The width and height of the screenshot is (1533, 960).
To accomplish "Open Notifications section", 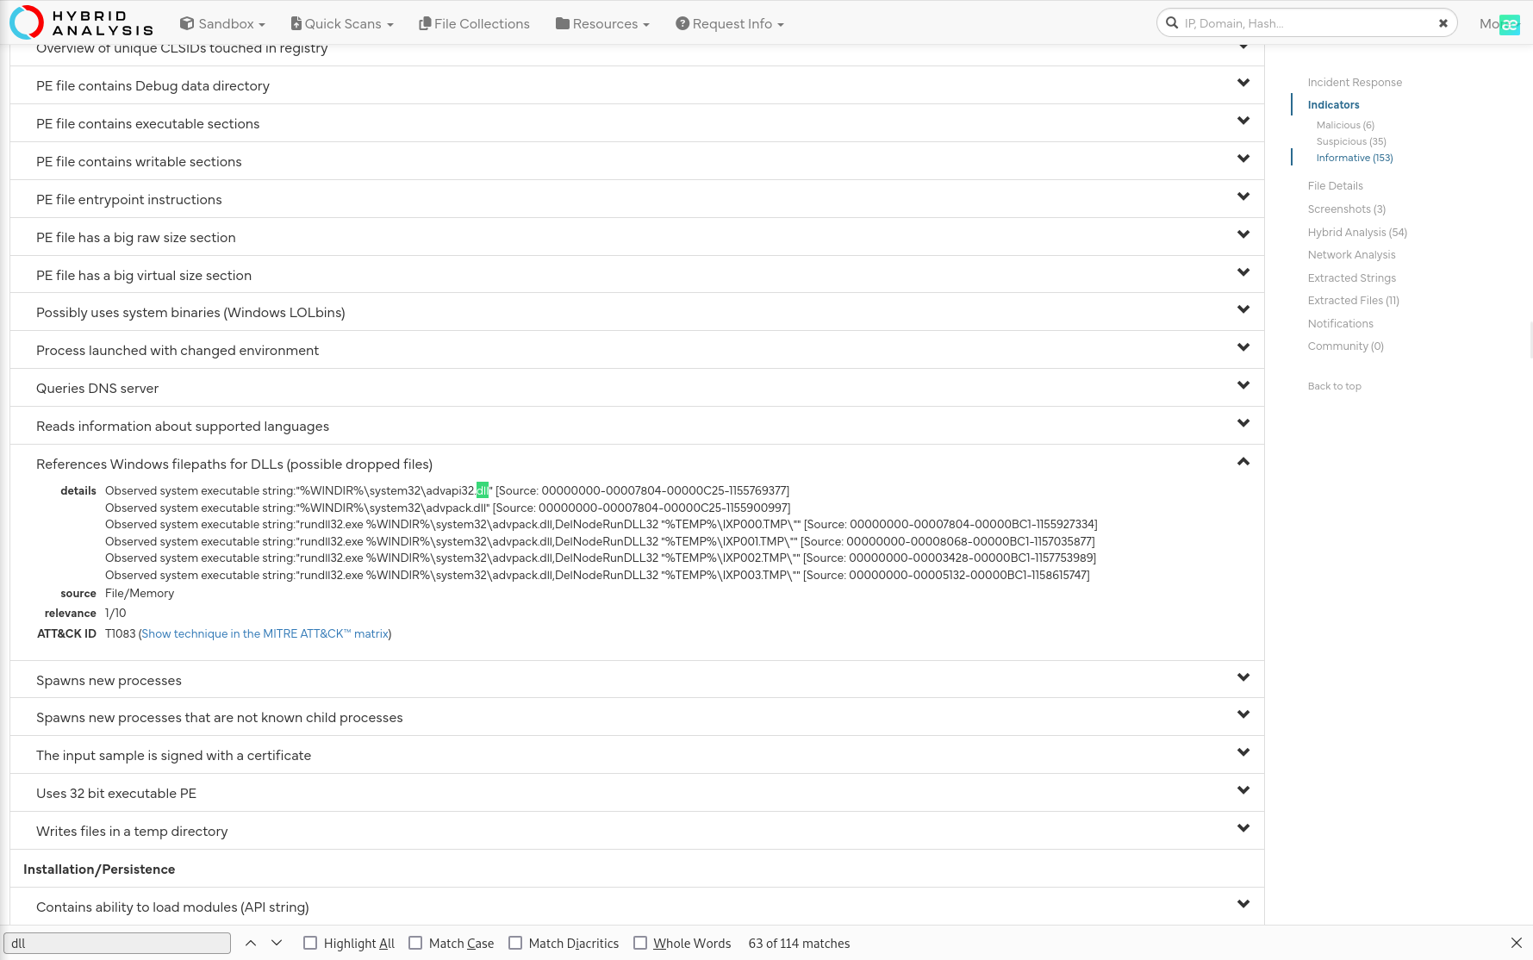I will 1340,323.
